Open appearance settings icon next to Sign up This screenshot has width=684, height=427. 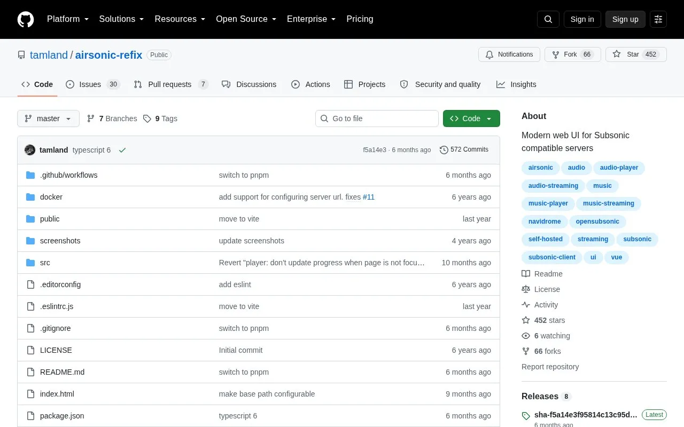pos(658,19)
